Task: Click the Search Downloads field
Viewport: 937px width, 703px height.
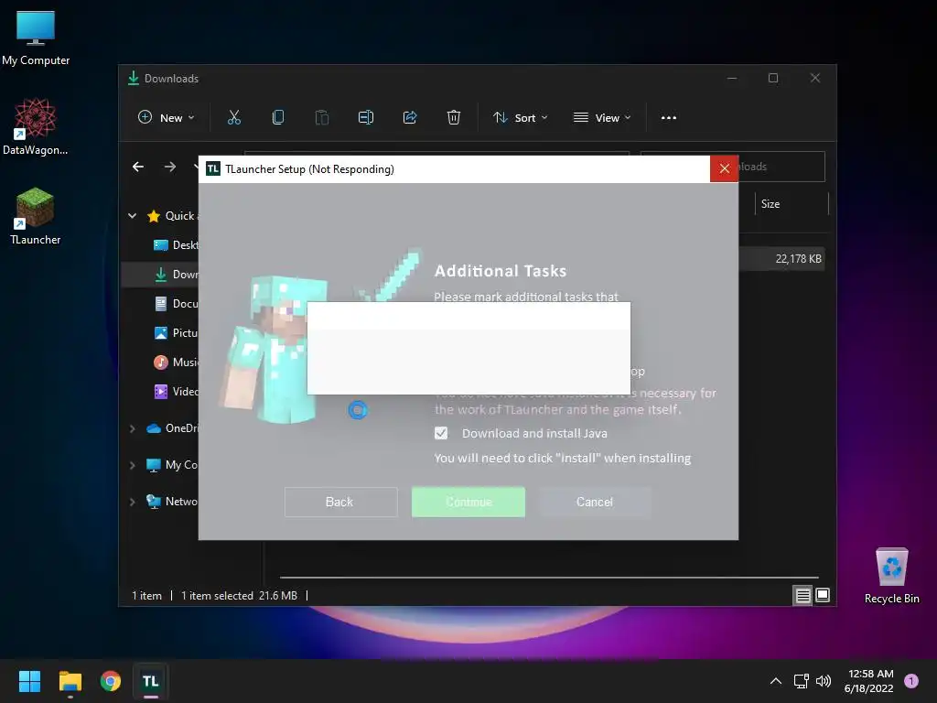Action: 781,167
